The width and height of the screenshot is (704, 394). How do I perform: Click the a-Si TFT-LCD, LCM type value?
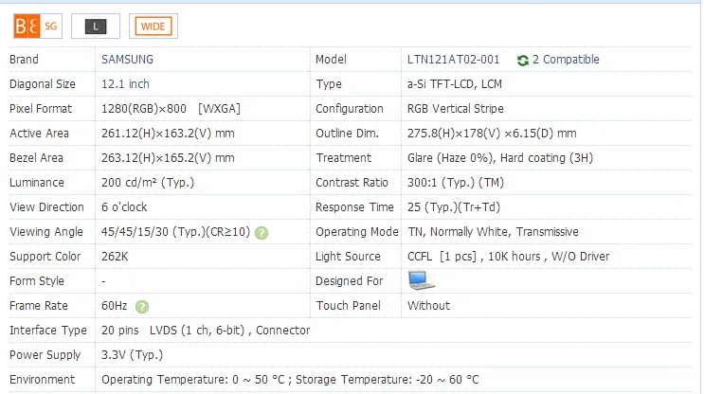coord(455,84)
